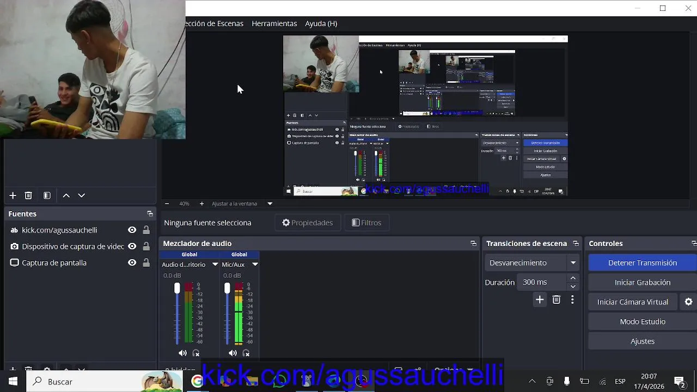Open virtual camera settings gear
Screen dimensions: 697x392
point(688,302)
